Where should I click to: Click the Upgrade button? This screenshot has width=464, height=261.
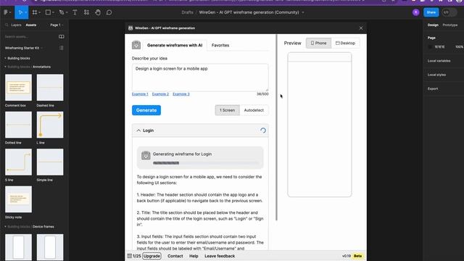click(x=152, y=256)
